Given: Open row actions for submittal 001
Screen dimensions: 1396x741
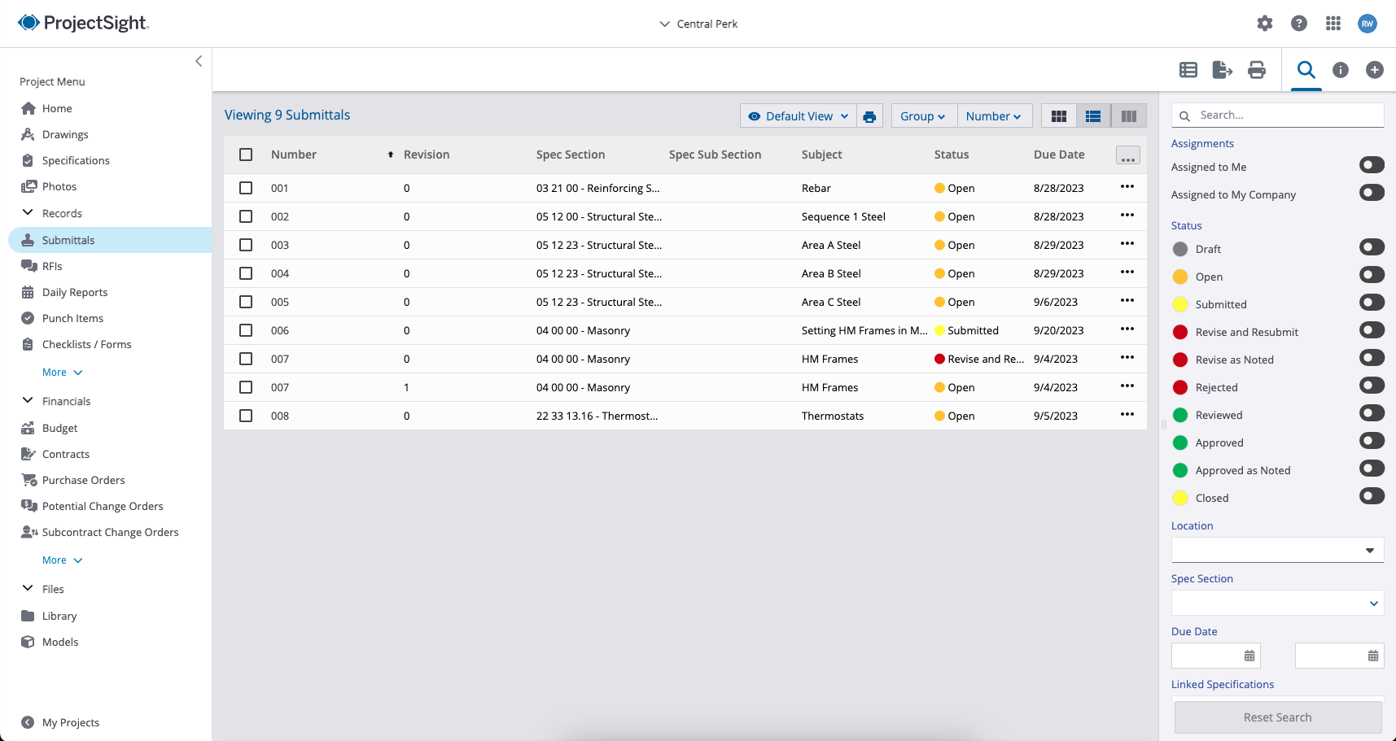Looking at the screenshot, I should click(x=1127, y=187).
